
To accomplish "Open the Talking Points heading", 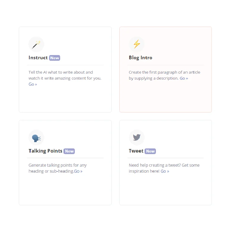I will [45, 151].
